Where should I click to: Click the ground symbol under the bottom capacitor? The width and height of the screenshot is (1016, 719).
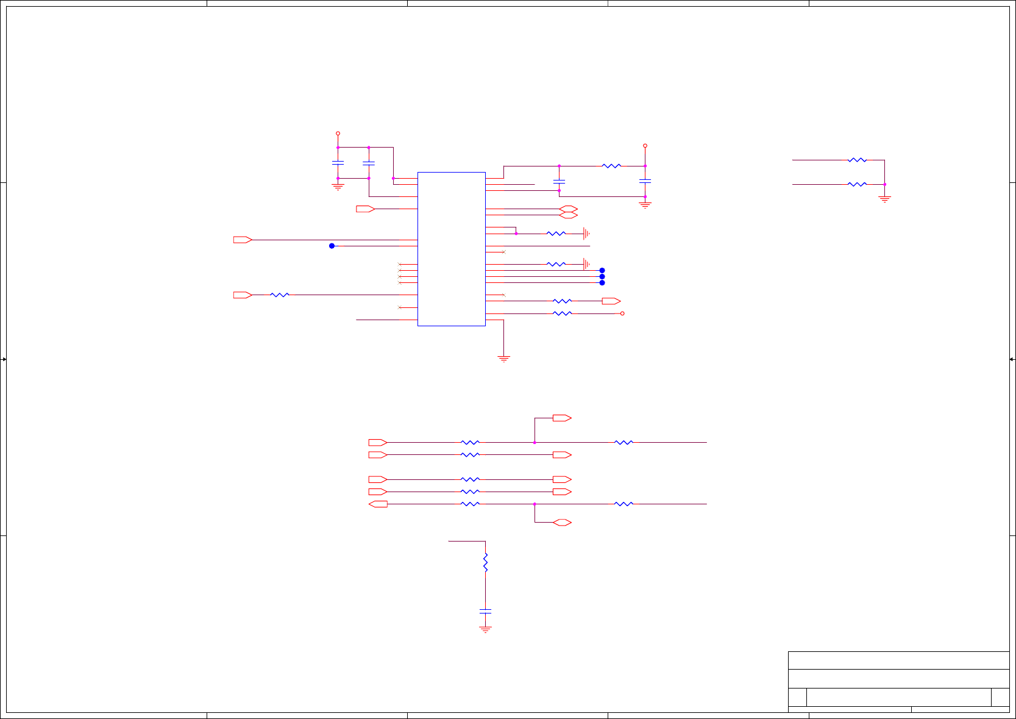(x=486, y=629)
